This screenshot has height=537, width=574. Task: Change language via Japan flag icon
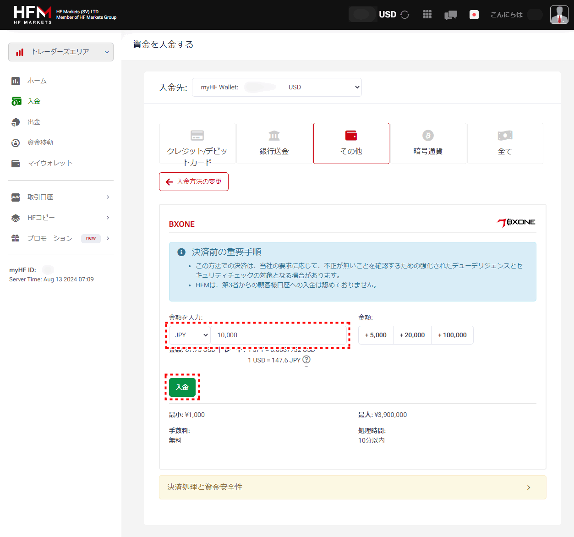click(x=474, y=15)
